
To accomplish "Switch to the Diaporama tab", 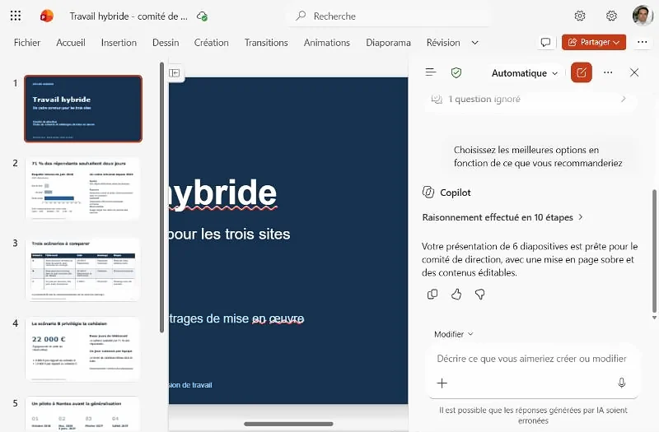I will click(x=388, y=43).
